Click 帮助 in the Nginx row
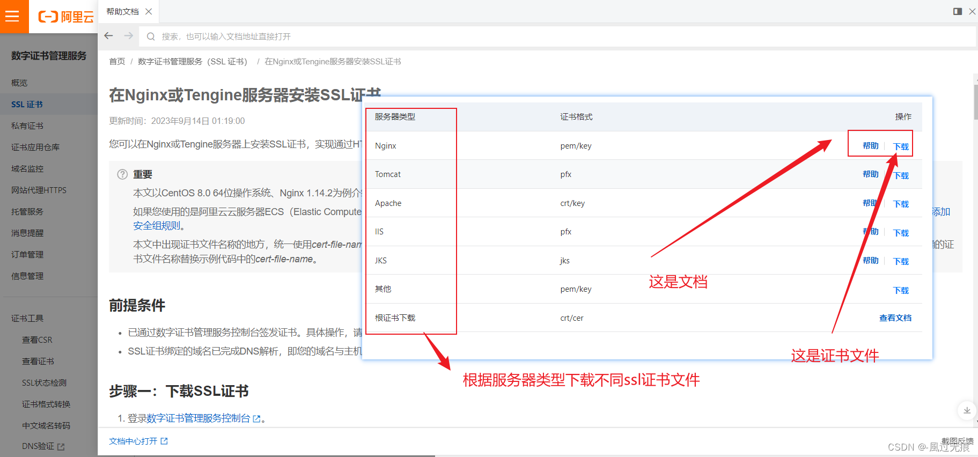The width and height of the screenshot is (978, 457). 871,145
